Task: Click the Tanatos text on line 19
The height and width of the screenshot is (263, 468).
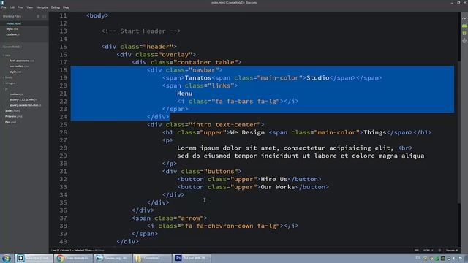Action: (x=198, y=78)
